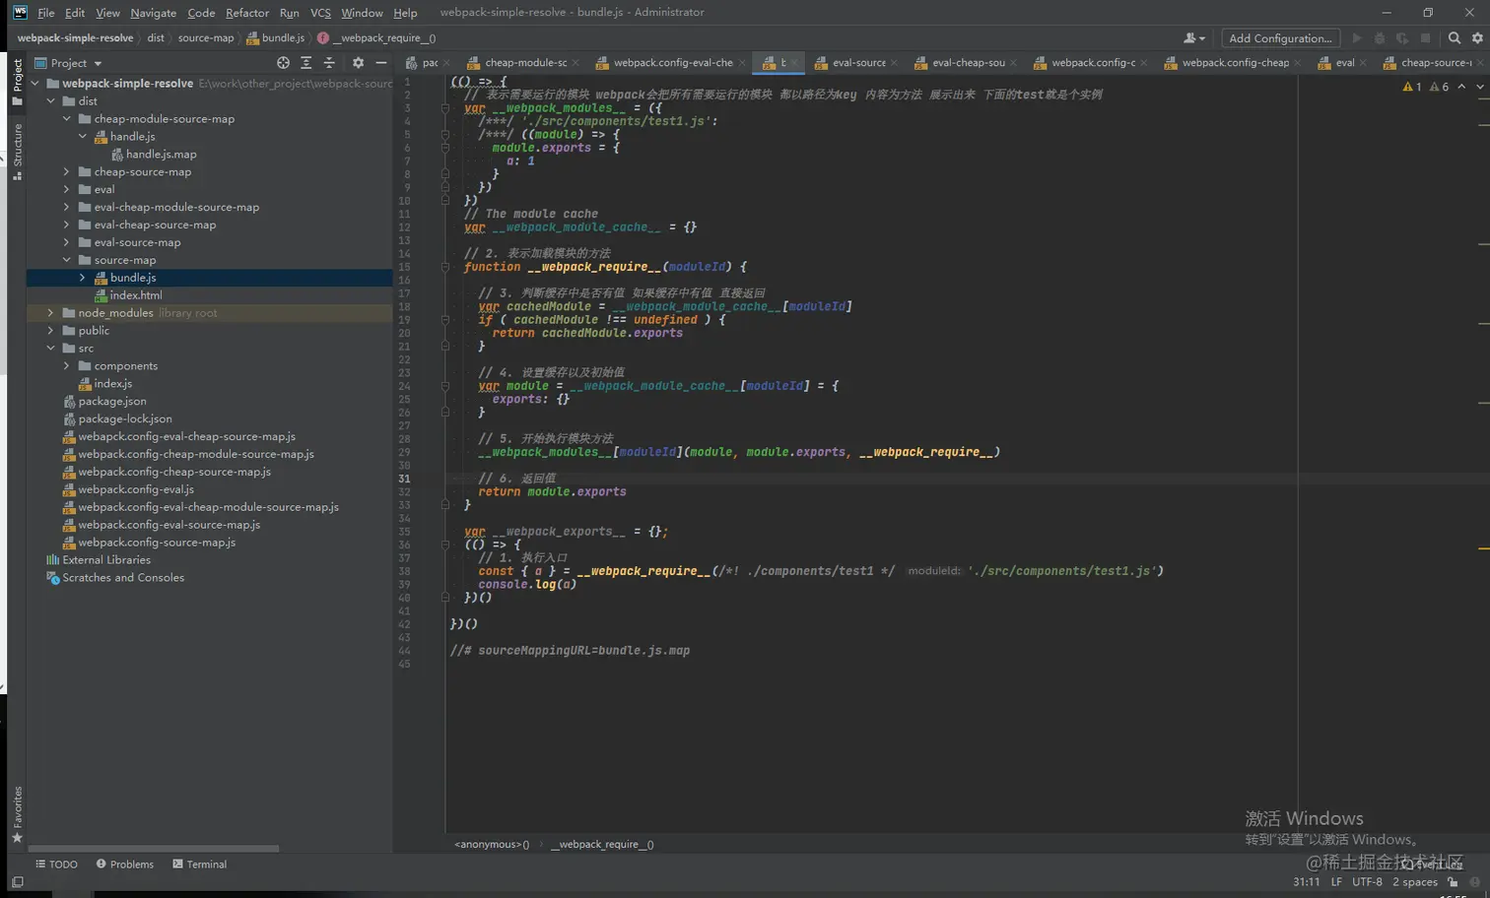Hide the Project tool window
Screen dimensions: 1490x898
pos(381,63)
